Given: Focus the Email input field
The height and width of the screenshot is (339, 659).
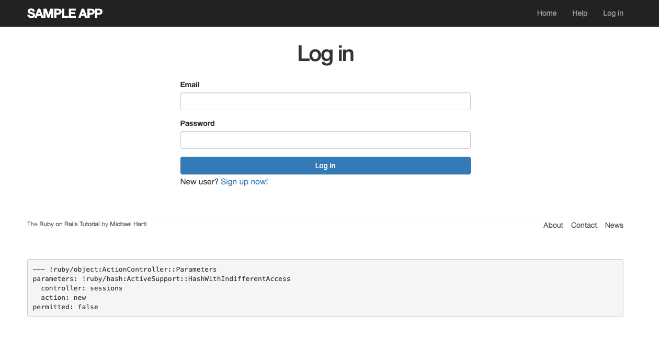Looking at the screenshot, I should (325, 101).
